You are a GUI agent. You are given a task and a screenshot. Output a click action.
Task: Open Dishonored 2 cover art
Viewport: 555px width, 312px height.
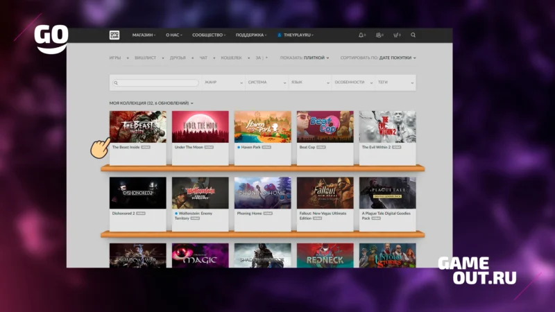[x=137, y=193]
